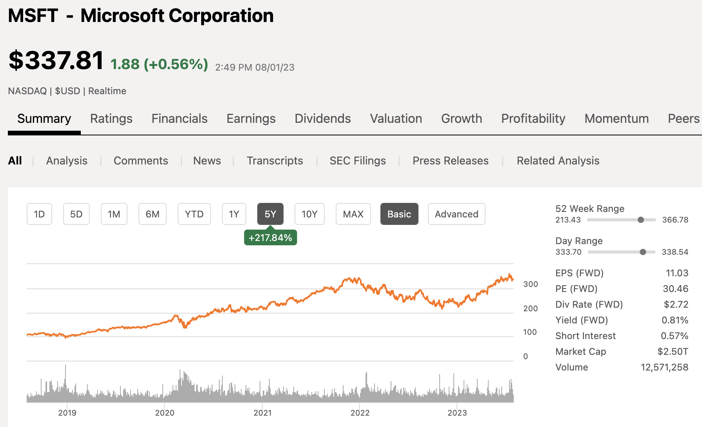Click the 300 price axis label
This screenshot has height=427, width=702.
pyautogui.click(x=531, y=284)
